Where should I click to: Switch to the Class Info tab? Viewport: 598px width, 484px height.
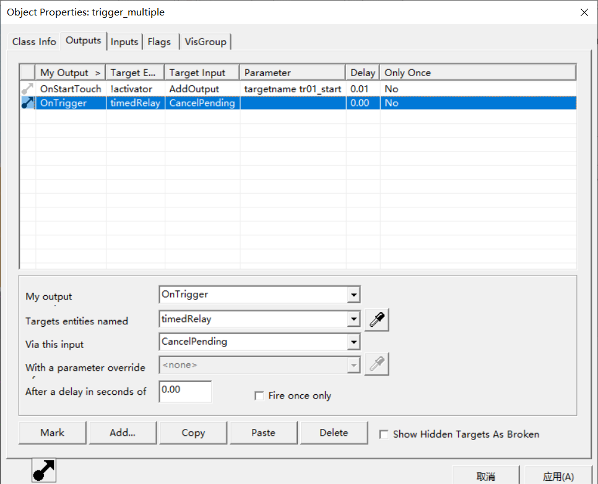pyautogui.click(x=34, y=41)
